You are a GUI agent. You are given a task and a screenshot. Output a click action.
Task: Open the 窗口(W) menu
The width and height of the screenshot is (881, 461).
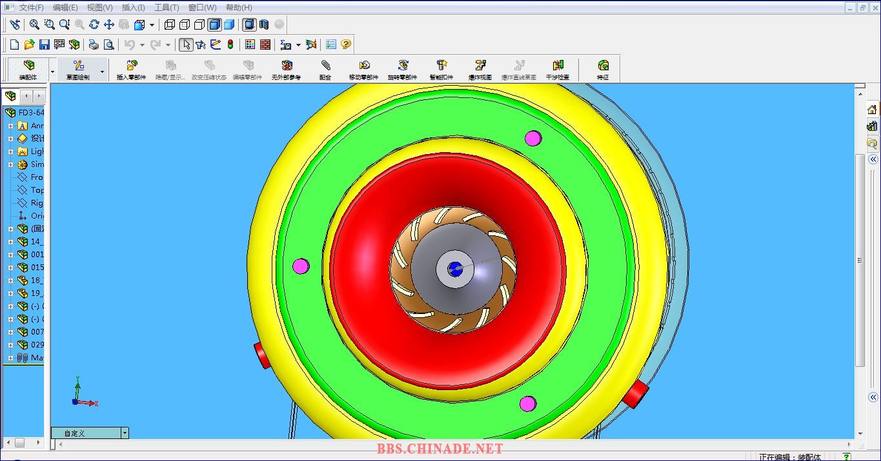pos(202,8)
